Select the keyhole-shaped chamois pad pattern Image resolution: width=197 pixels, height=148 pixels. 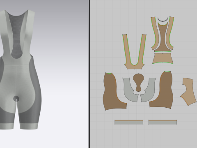click(138, 83)
